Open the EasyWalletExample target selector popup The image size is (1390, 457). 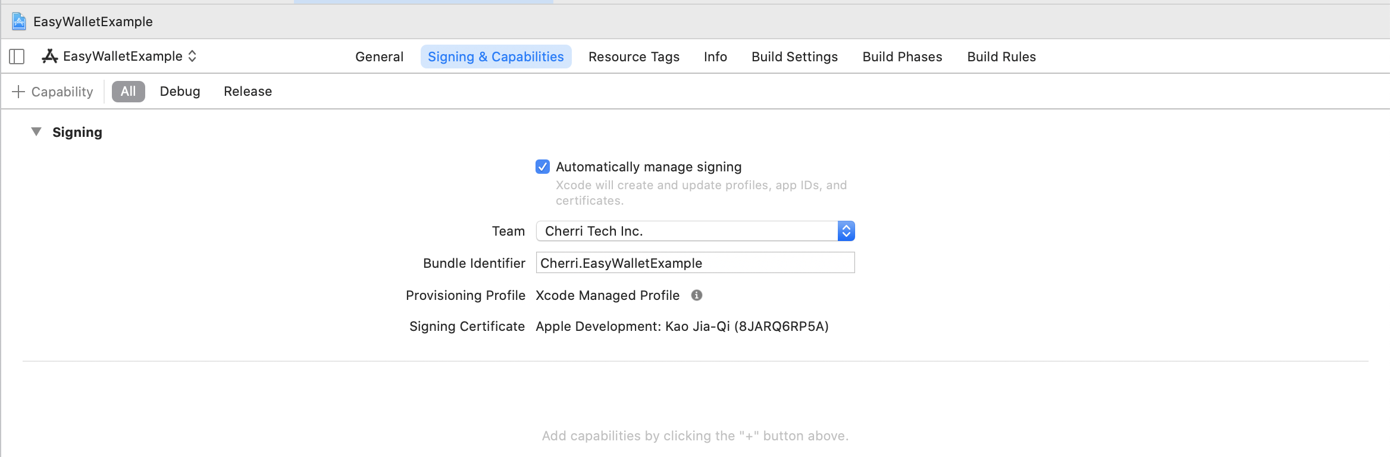(x=119, y=56)
